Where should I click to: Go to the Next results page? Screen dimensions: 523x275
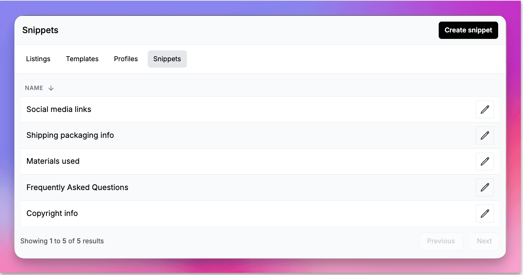click(484, 241)
